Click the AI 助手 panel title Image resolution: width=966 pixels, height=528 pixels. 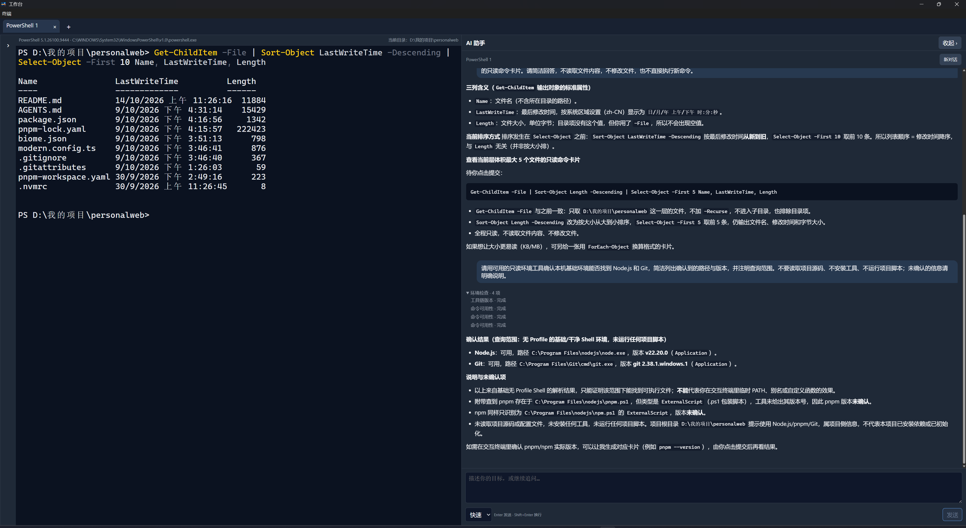(475, 43)
